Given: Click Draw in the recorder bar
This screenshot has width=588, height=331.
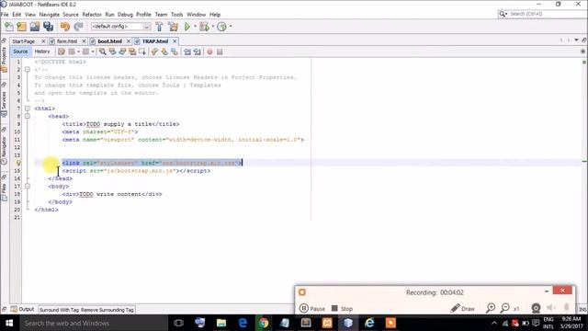Looking at the screenshot, I should [x=463, y=309].
